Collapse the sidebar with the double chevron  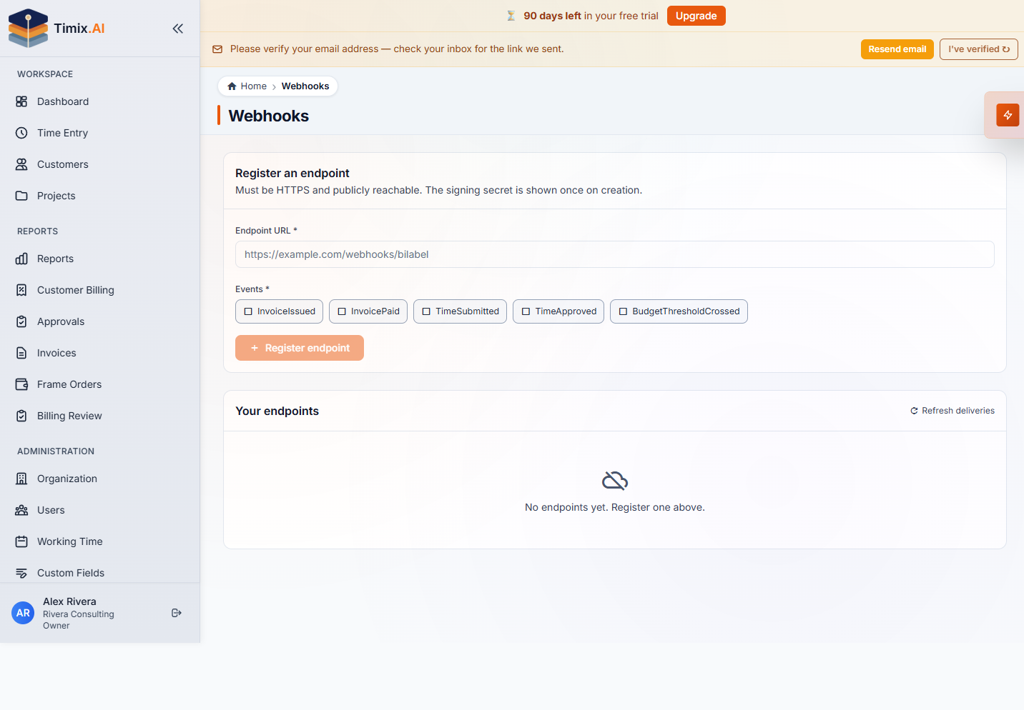[x=178, y=29]
